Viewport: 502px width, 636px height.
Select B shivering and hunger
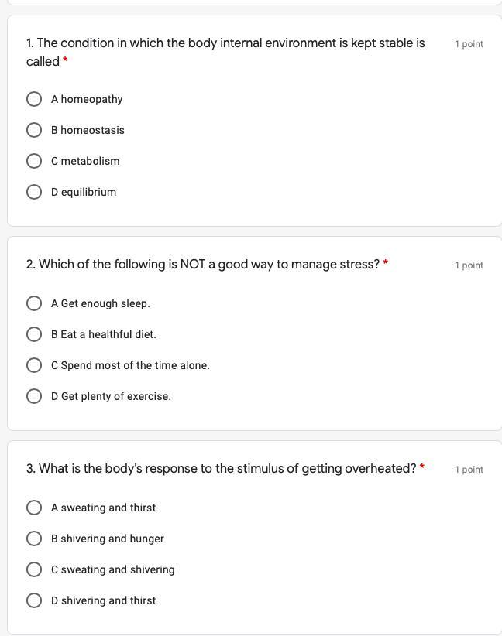point(34,539)
